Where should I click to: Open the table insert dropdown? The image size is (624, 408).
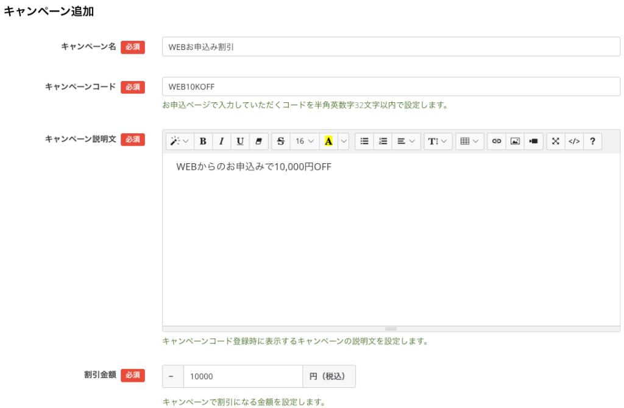(x=469, y=141)
